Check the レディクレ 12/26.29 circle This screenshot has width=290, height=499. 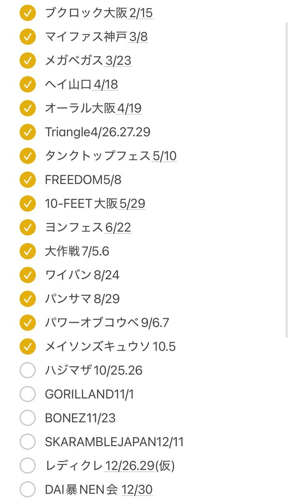click(x=27, y=466)
